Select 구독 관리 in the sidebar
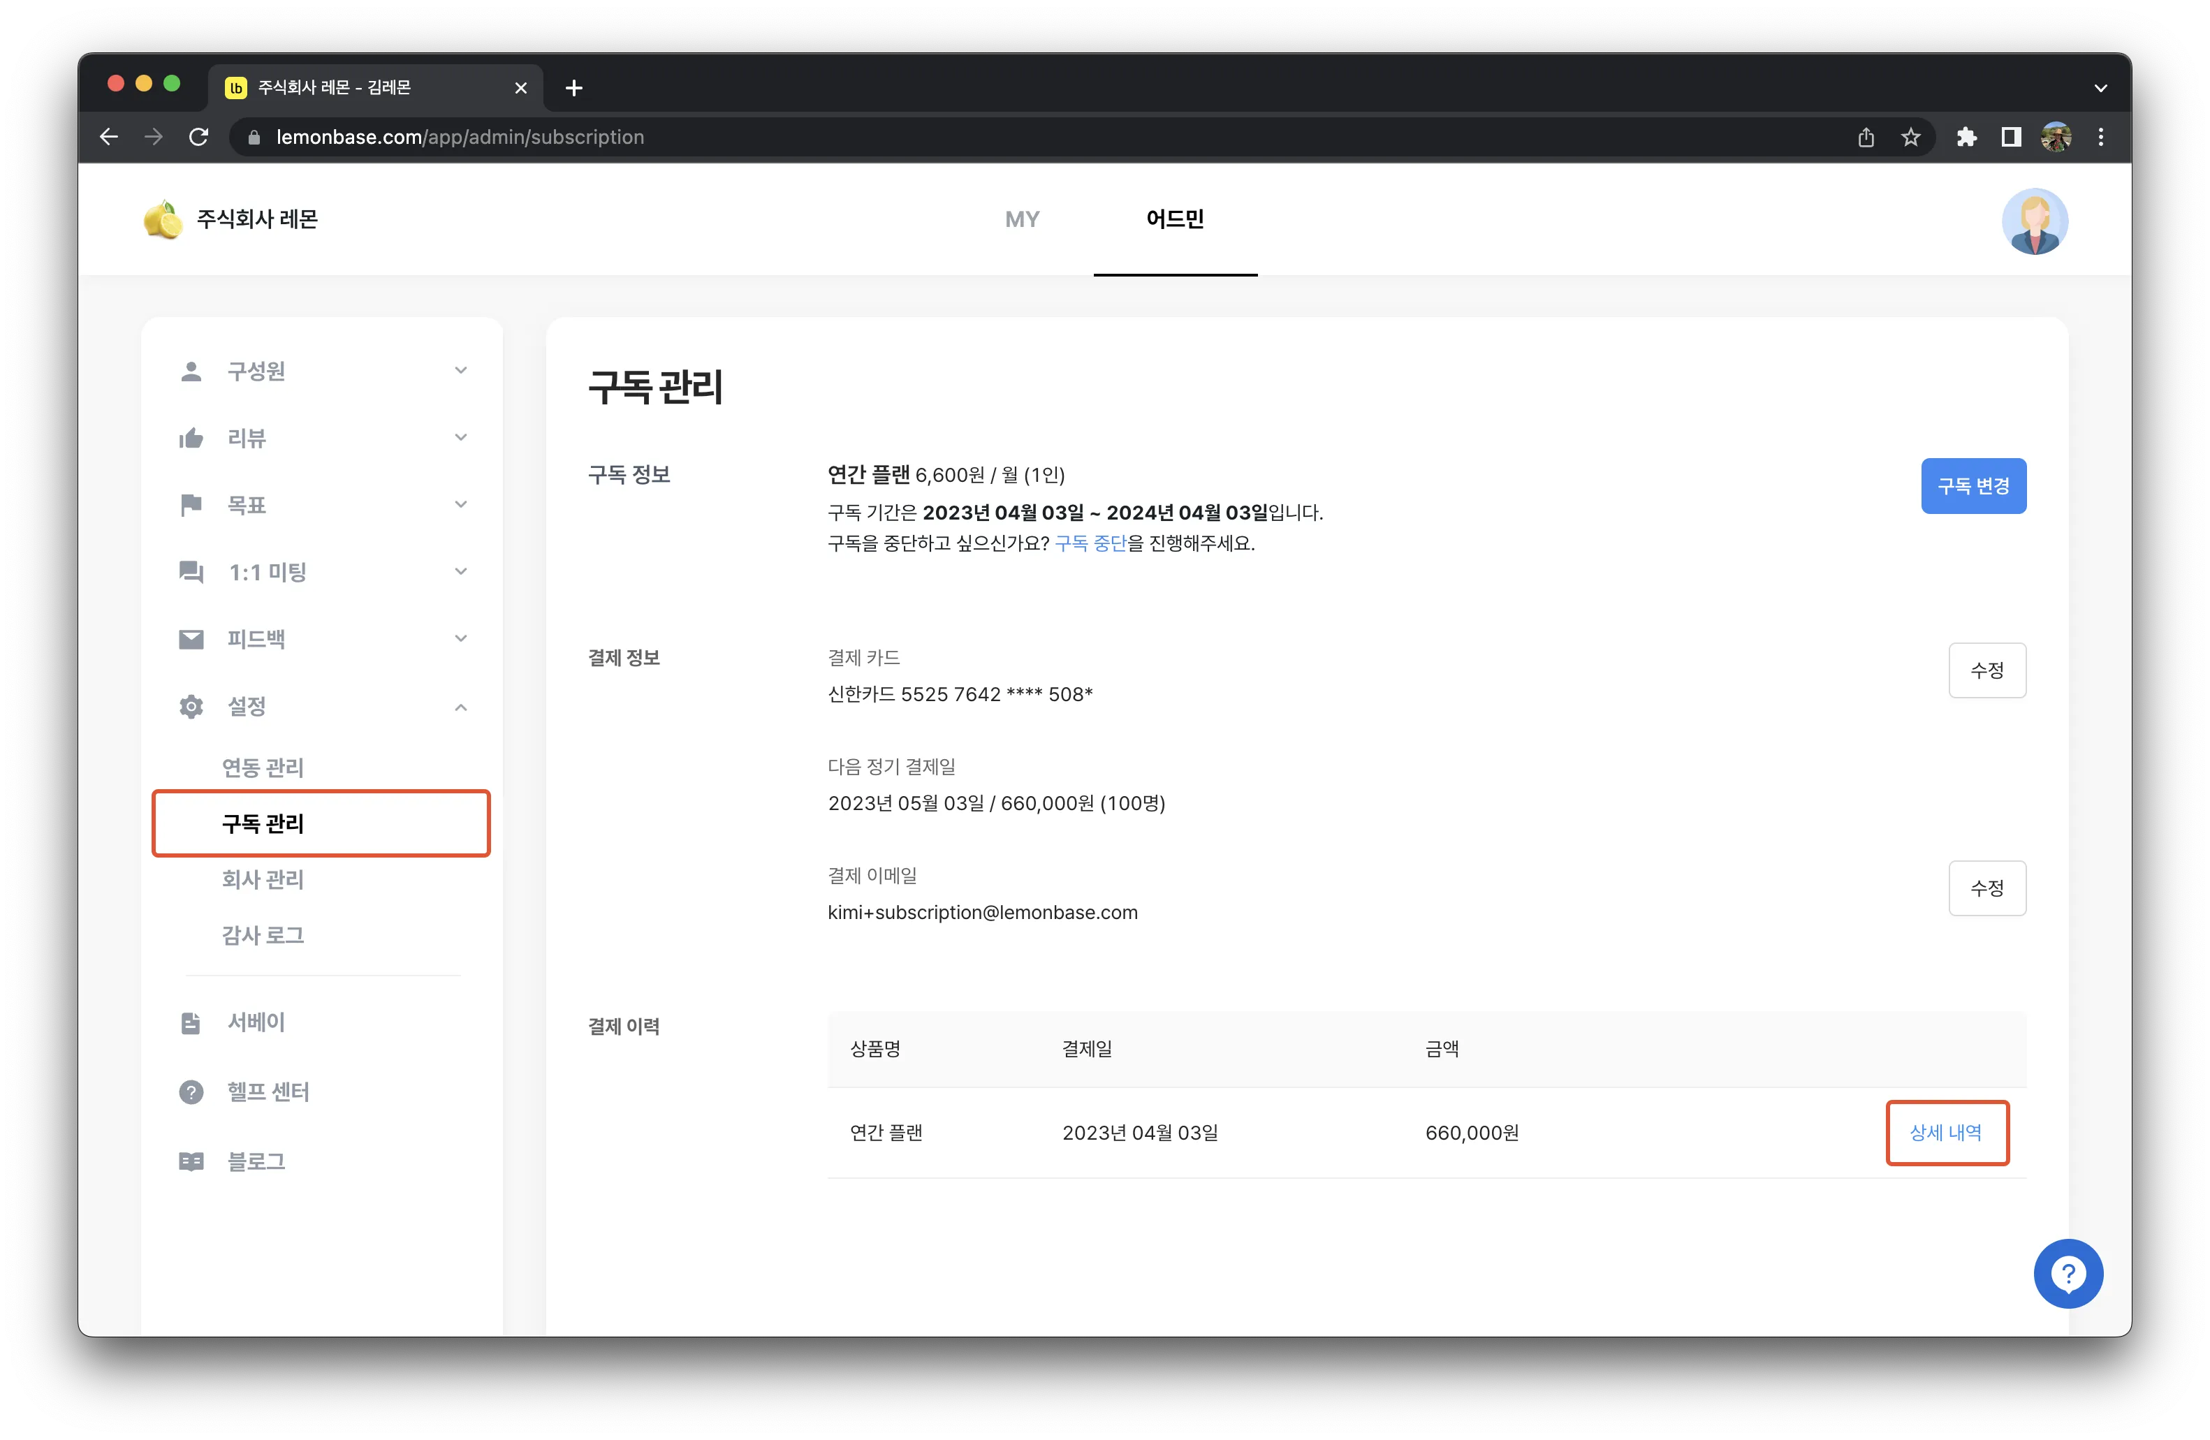Screen dimensions: 2210x1440 click(x=321, y=823)
